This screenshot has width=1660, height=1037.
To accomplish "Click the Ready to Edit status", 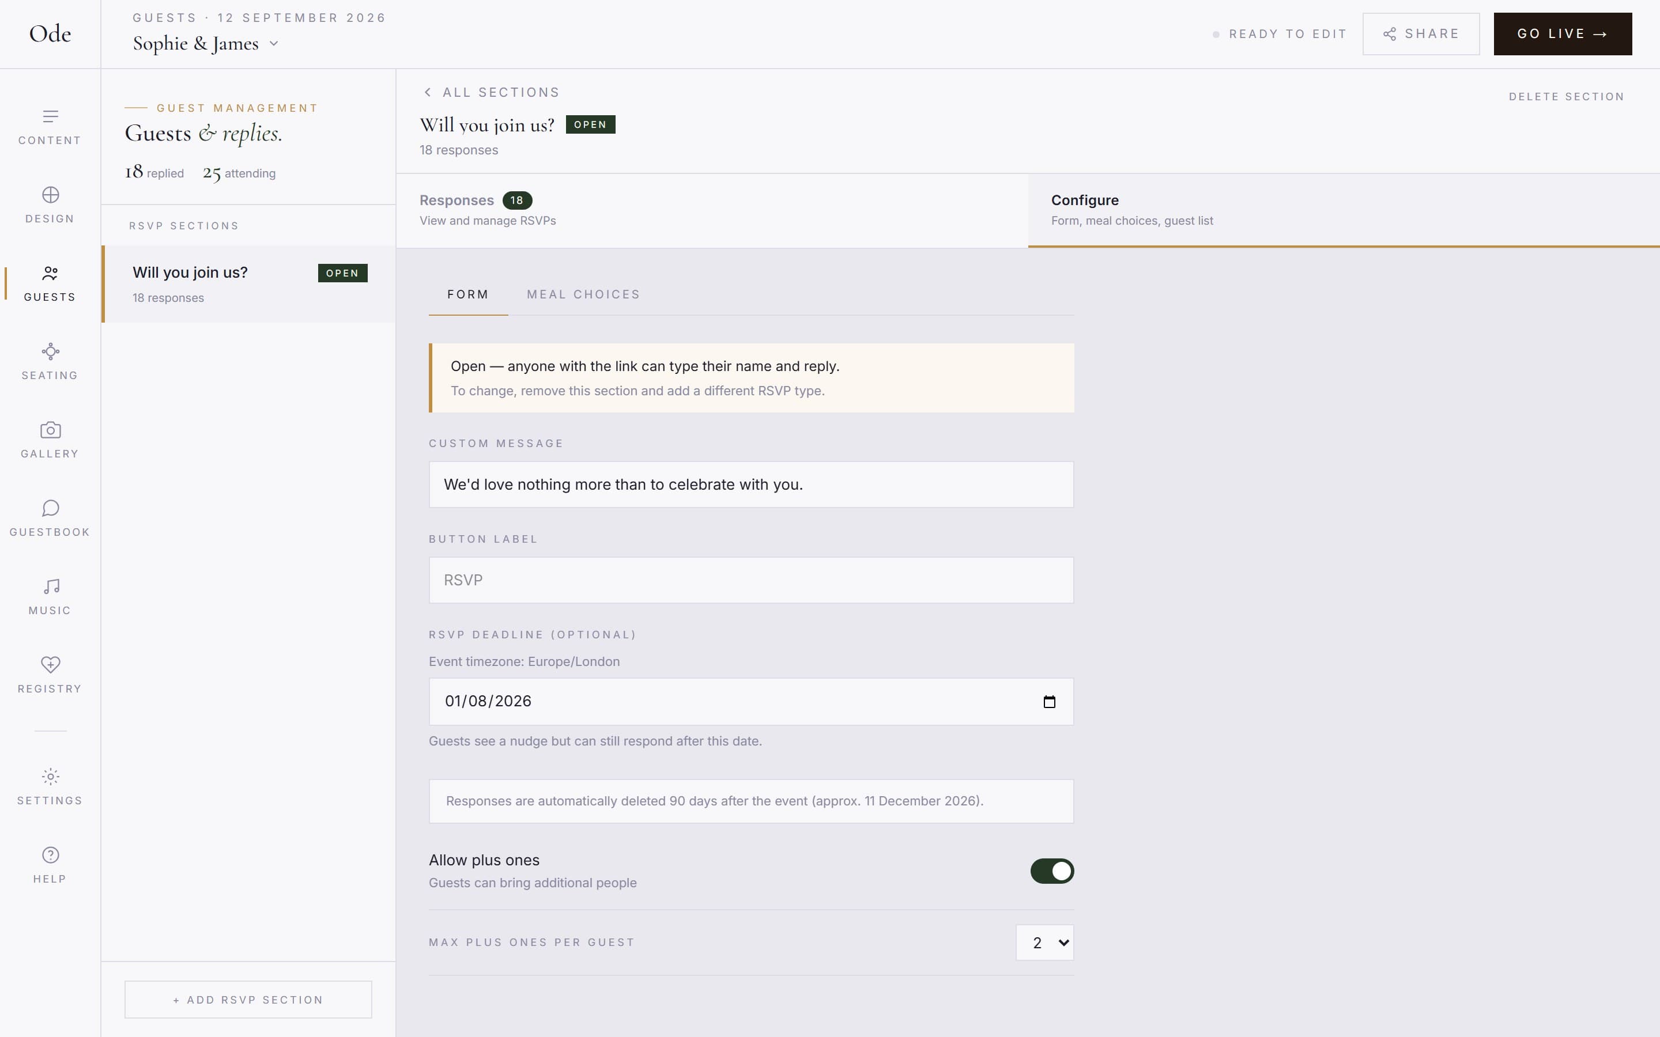I will (1280, 35).
